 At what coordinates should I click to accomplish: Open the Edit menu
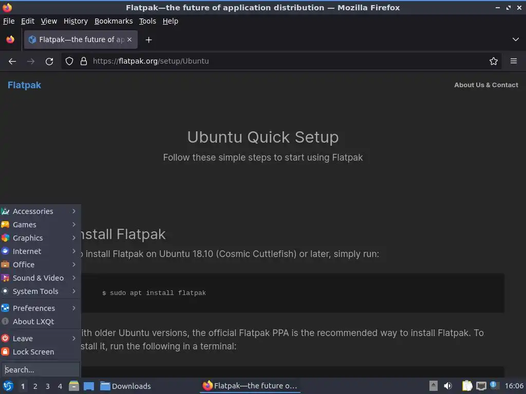(28, 21)
